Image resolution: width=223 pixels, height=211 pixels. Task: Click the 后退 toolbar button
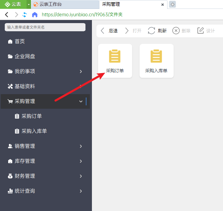point(109,31)
